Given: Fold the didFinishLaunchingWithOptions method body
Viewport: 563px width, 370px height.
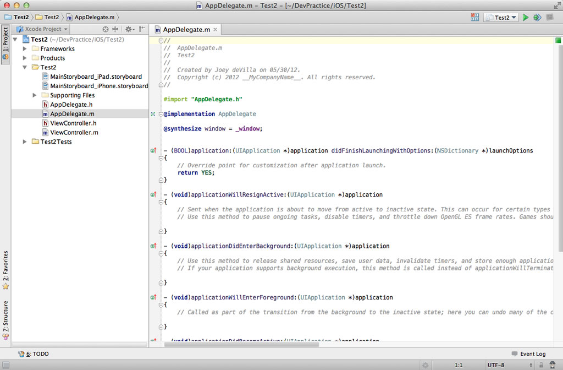Looking at the screenshot, I should [161, 158].
